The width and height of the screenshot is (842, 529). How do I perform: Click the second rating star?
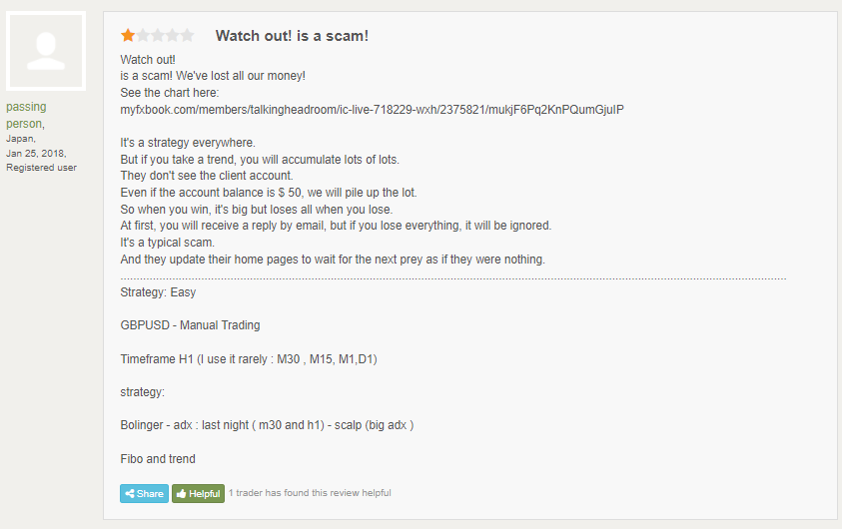(143, 36)
